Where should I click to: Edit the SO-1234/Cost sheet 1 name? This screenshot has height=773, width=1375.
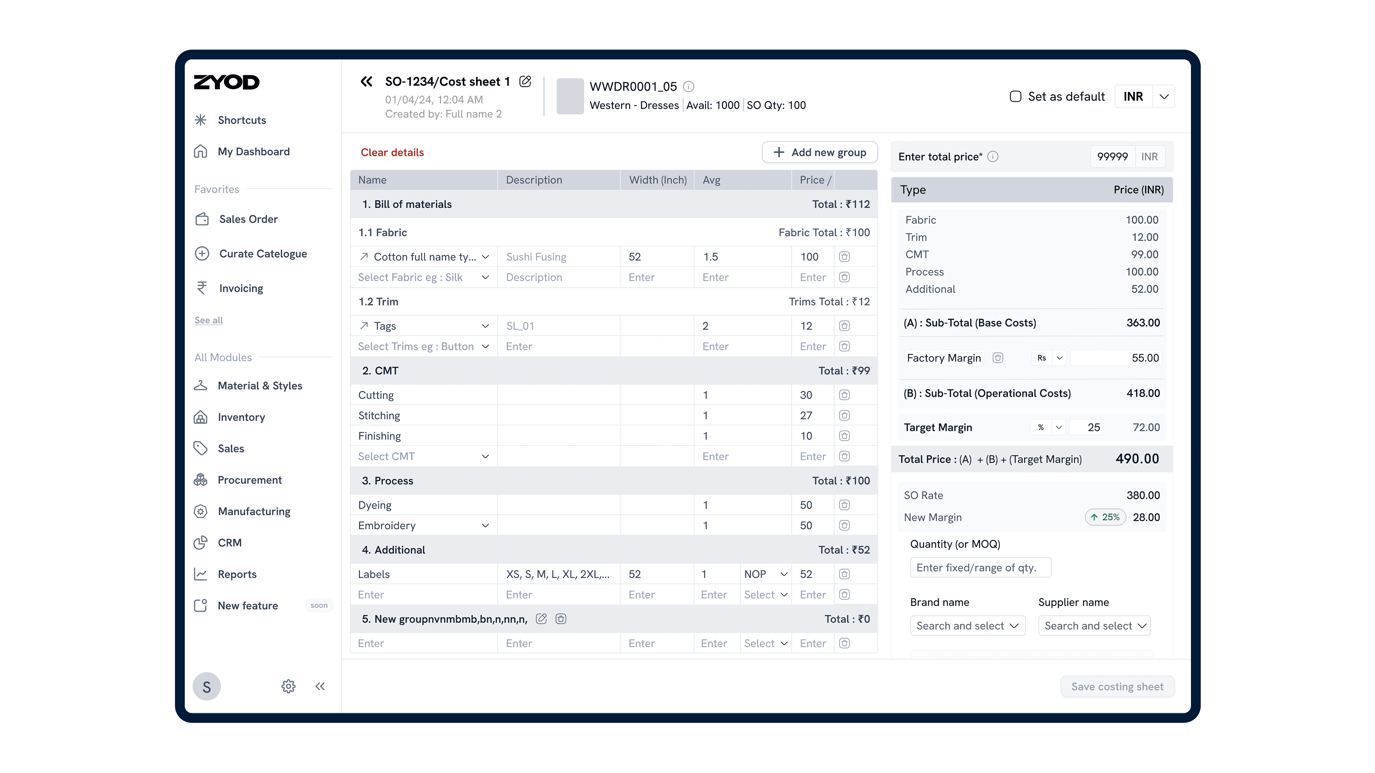525,82
